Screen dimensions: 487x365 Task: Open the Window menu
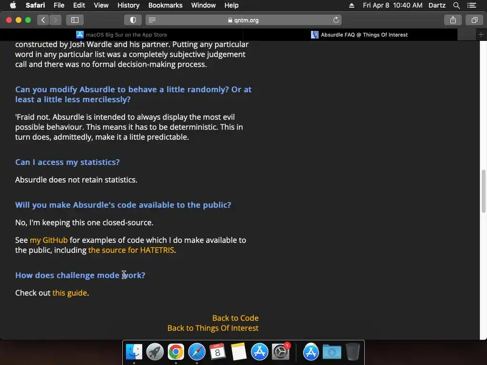coord(203,5)
